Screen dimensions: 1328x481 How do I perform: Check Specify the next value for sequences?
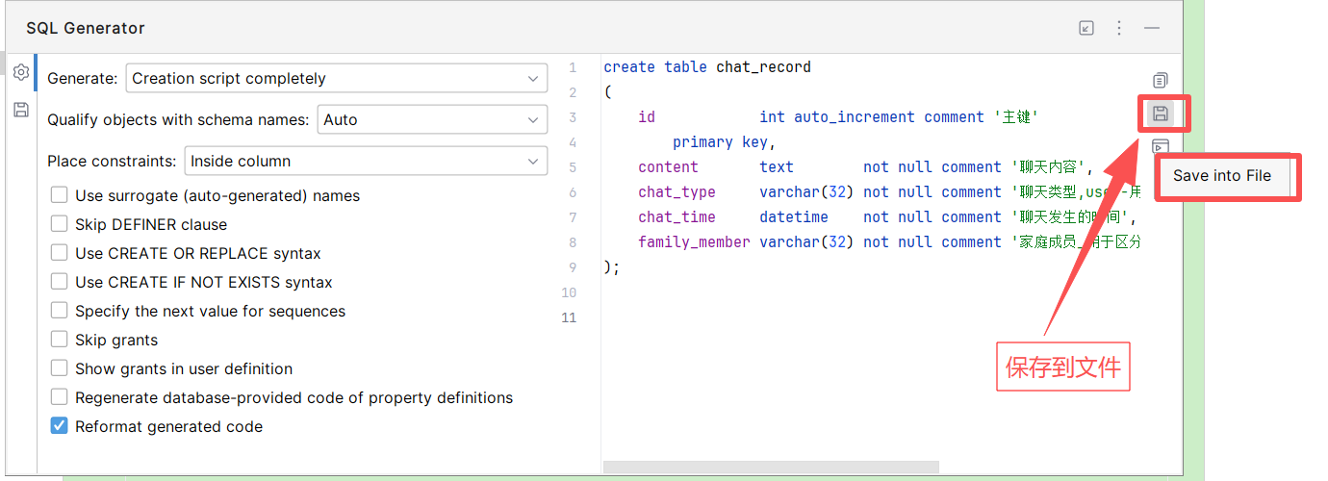[x=59, y=311]
